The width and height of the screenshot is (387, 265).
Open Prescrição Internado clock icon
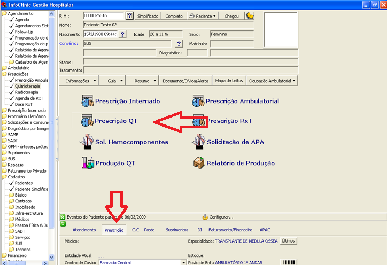coord(87,101)
